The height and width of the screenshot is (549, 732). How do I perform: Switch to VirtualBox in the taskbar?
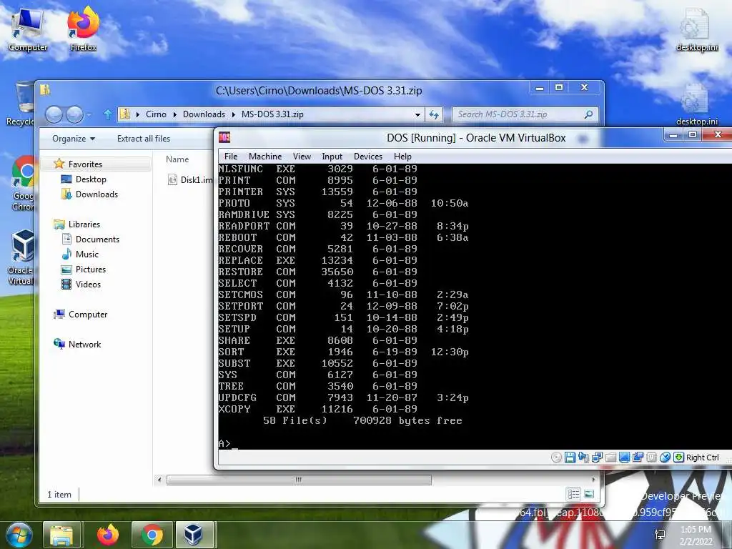coord(195,535)
